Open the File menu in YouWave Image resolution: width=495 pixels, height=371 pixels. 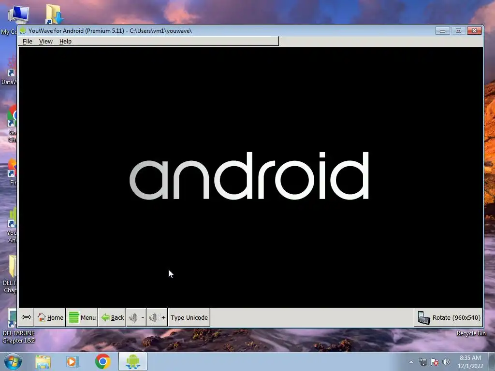(x=28, y=42)
